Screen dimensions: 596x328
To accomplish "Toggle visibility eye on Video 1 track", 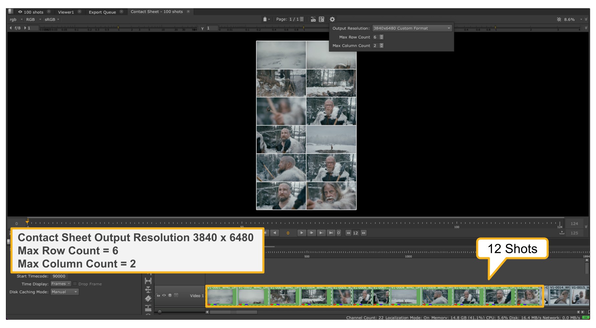I will coord(164,295).
